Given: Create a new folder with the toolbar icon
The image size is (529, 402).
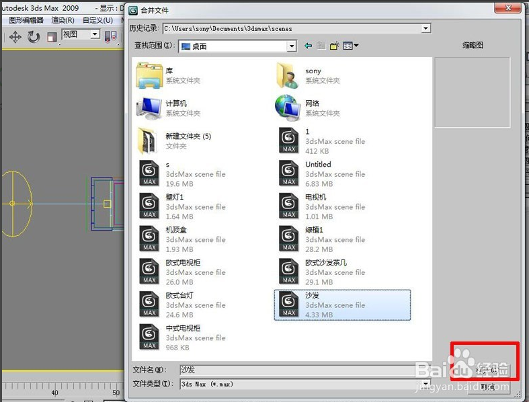Looking at the screenshot, I should point(334,46).
